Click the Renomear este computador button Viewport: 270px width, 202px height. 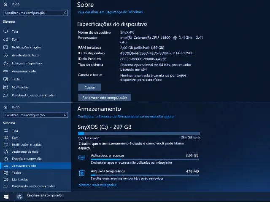[105, 98]
